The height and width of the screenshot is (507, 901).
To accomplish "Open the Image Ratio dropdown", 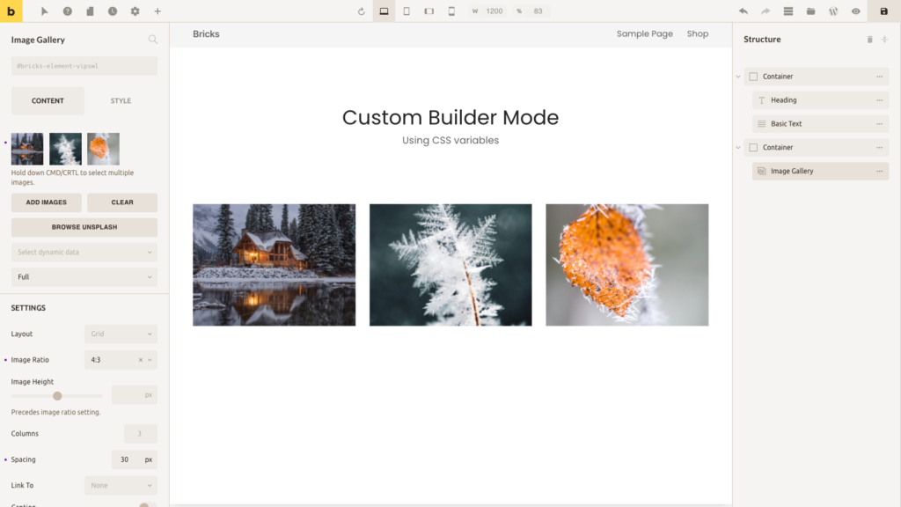I will [x=121, y=360].
